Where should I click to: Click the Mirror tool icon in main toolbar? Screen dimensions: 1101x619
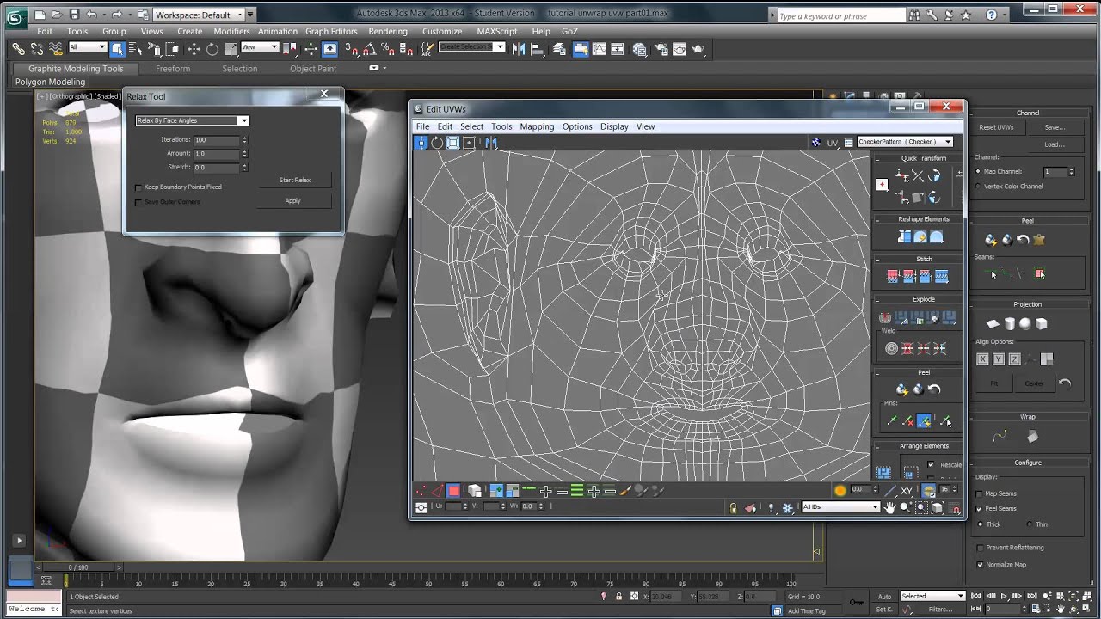[519, 50]
